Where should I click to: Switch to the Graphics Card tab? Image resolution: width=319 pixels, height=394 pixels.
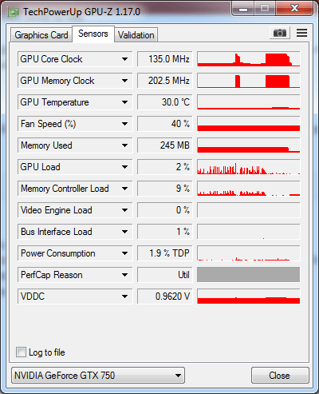[41, 35]
